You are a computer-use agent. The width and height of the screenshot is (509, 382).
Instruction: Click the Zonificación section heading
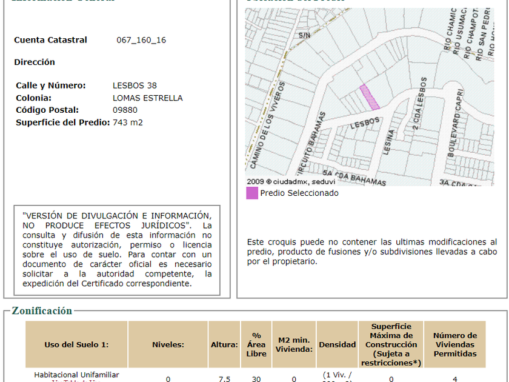pos(42,311)
